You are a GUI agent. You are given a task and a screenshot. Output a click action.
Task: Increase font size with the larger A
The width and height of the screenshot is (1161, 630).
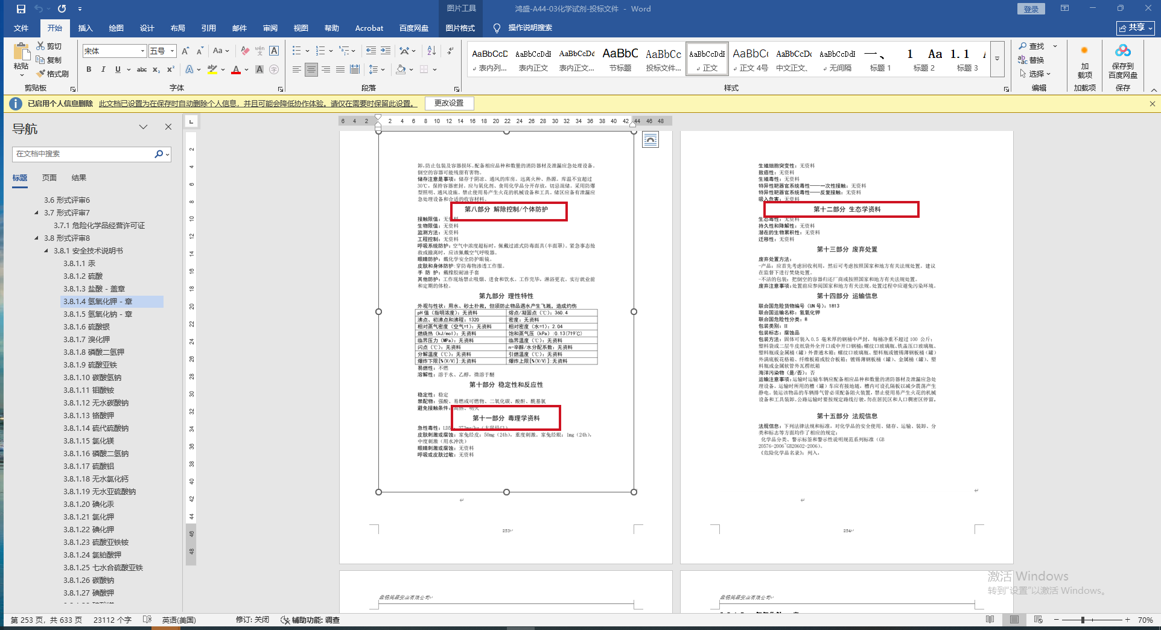[x=186, y=51]
